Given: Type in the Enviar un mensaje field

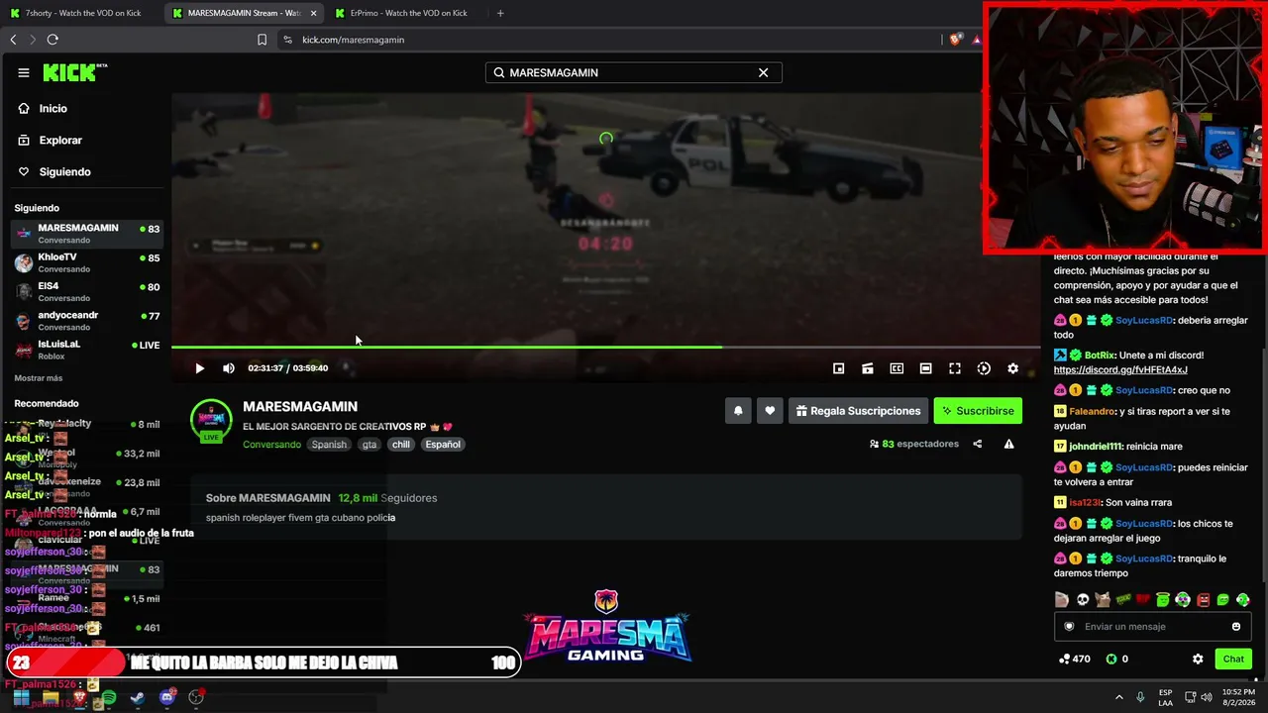Looking at the screenshot, I should click(x=1152, y=627).
